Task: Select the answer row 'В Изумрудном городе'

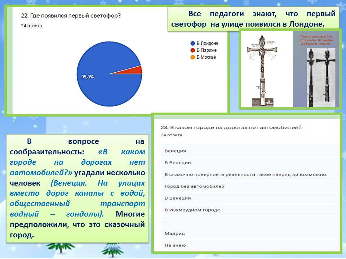Action: pos(250,210)
